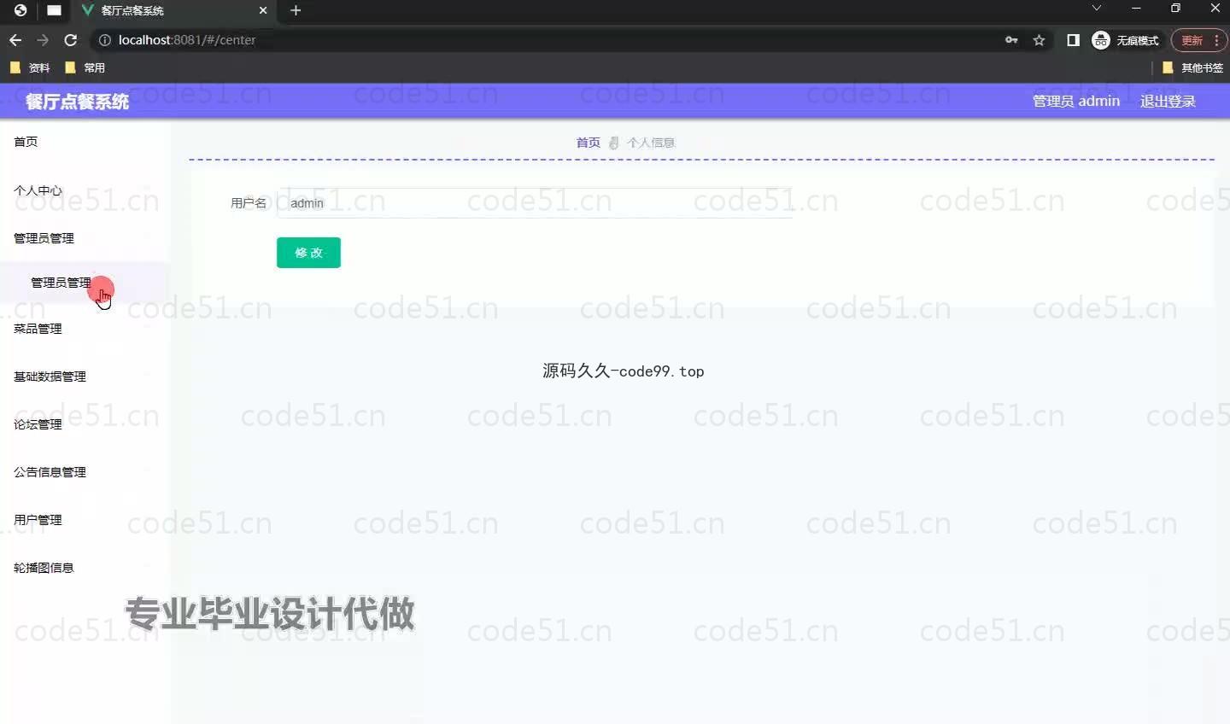Click the 首页 breadcrumb link
The image size is (1230, 724).
pyautogui.click(x=588, y=143)
